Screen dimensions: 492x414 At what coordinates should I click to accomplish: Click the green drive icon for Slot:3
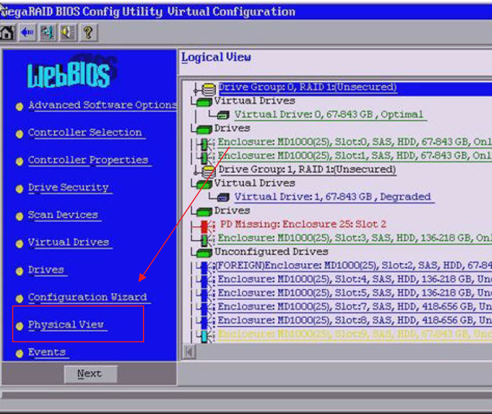204,240
